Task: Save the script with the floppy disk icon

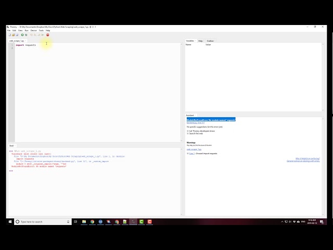Action: 17,35
